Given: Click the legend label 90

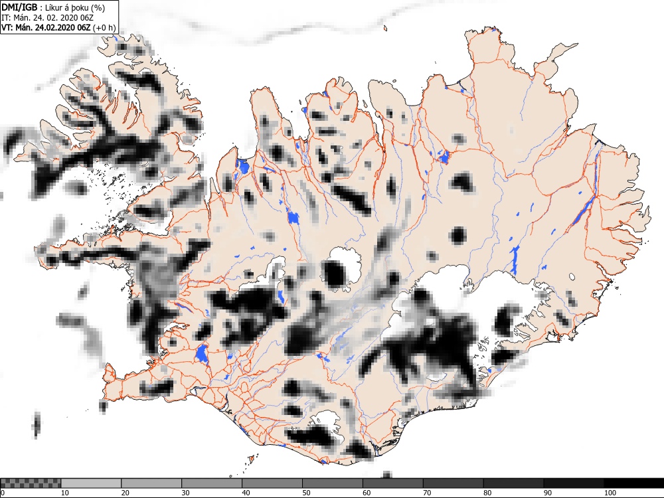Looking at the screenshot, I should pyautogui.click(x=548, y=493).
